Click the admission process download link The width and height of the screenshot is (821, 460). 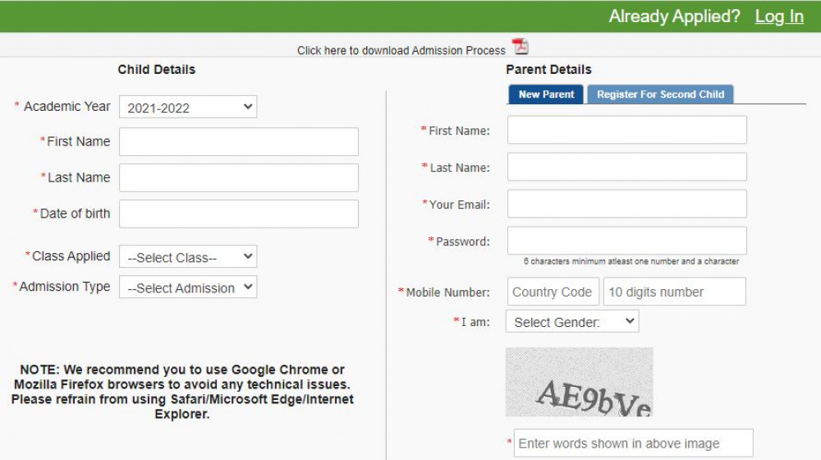pos(401,51)
